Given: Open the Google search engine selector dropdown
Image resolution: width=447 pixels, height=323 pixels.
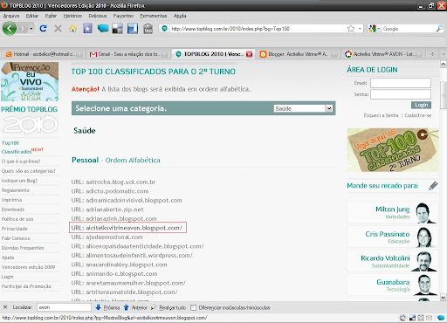Looking at the screenshot, I should coord(379,29).
